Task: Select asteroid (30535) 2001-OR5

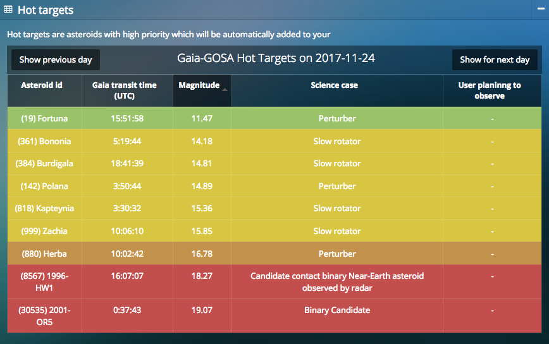Action: (44, 316)
